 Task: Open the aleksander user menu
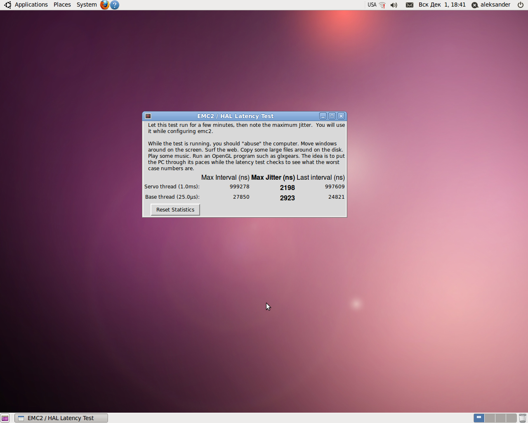click(491, 5)
